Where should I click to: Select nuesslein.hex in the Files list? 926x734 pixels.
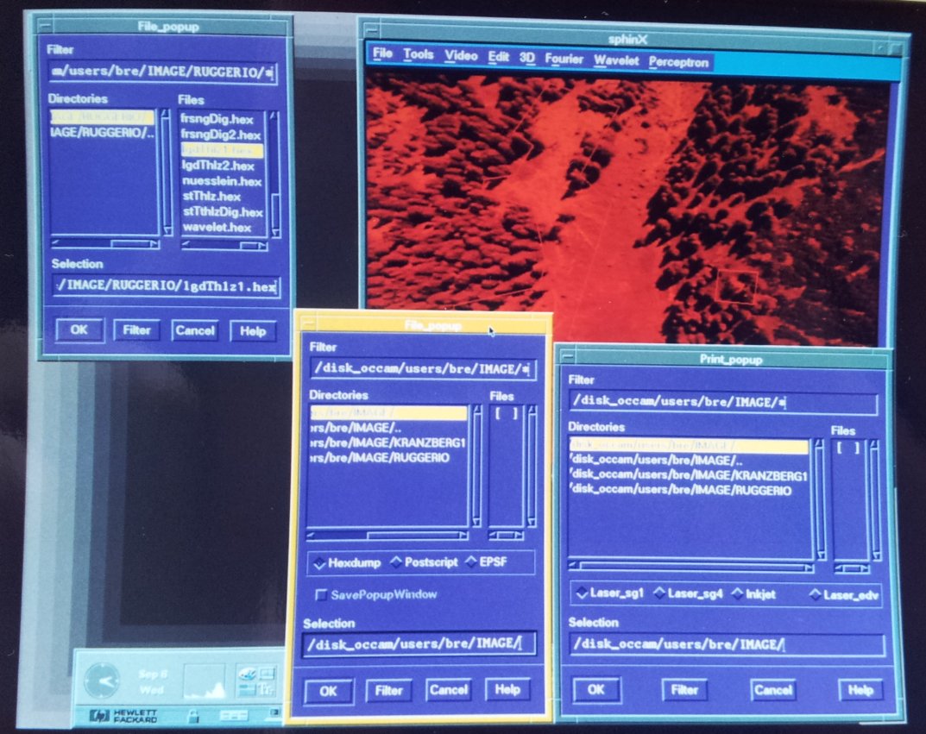(x=222, y=181)
